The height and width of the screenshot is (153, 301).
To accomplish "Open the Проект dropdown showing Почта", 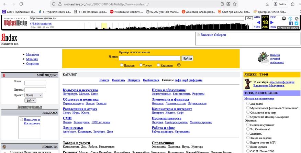I will [34, 95].
